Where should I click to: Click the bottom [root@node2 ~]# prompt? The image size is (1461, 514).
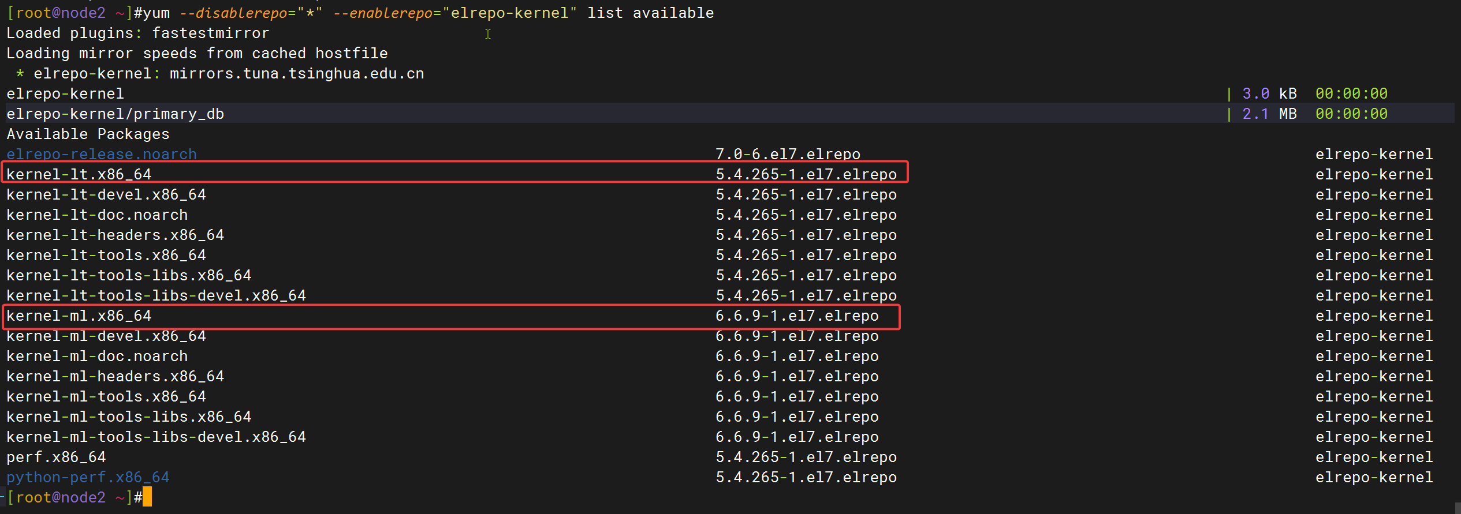[74, 497]
